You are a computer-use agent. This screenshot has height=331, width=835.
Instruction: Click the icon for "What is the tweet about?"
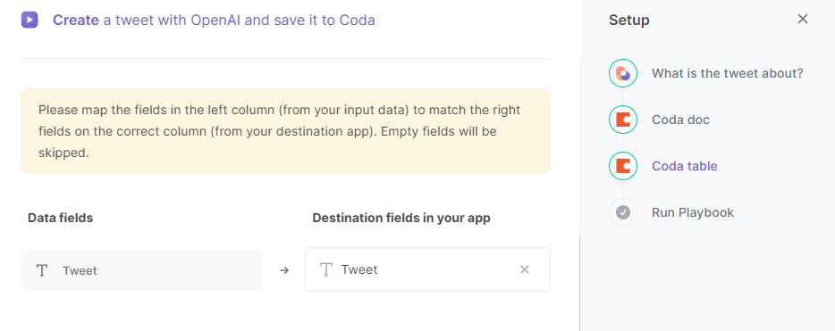[x=623, y=73]
